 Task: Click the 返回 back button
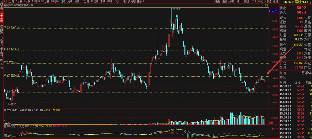pyautogui.click(x=275, y=1)
